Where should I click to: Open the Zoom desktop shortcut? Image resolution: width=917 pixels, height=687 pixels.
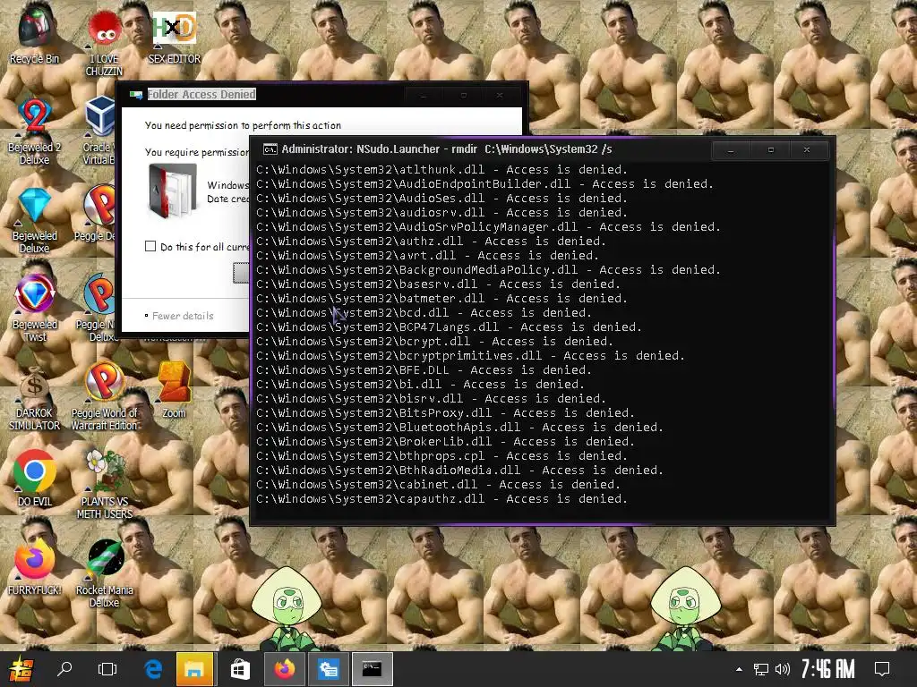(175, 390)
